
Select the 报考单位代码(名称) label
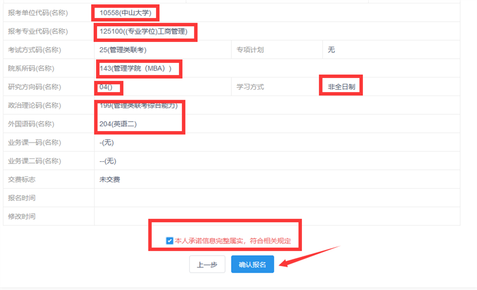pos(34,12)
